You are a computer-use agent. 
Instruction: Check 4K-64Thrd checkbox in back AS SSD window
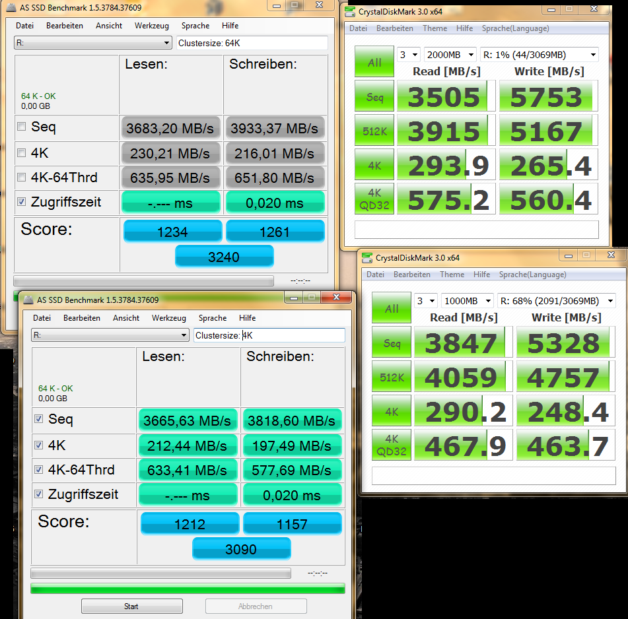tap(22, 177)
